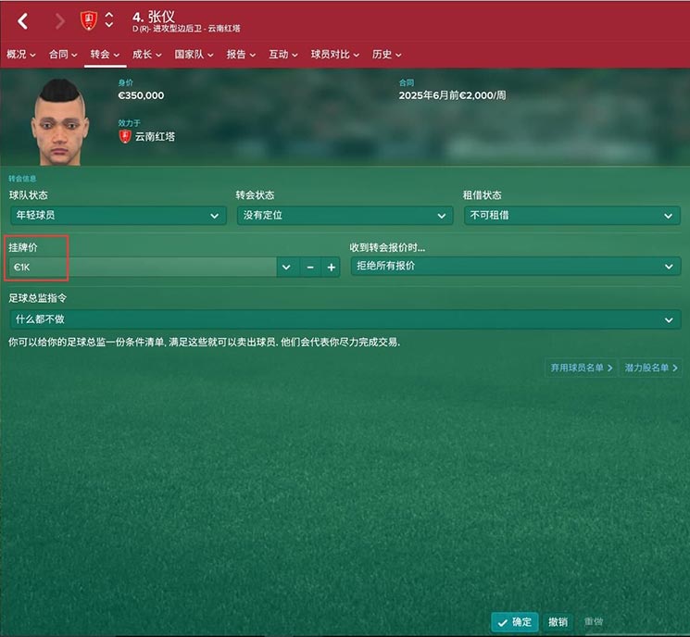Open the 球队状态 dropdown showing 年轻球员
The width and height of the screenshot is (690, 637).
point(119,216)
